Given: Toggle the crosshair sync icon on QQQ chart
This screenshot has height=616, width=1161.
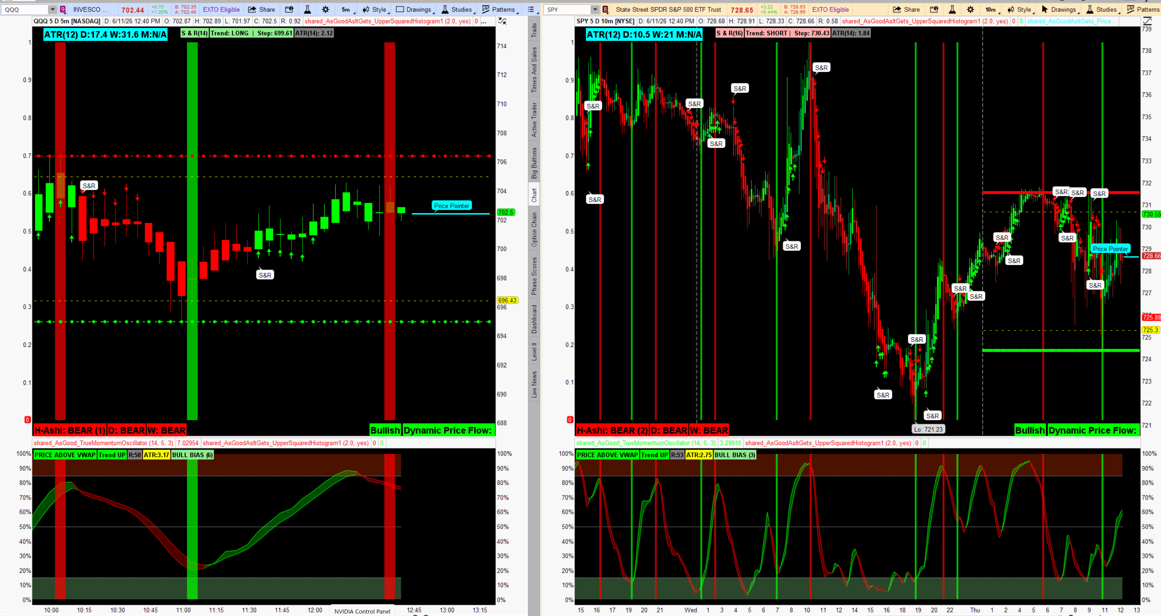Looking at the screenshot, I should point(502,21).
